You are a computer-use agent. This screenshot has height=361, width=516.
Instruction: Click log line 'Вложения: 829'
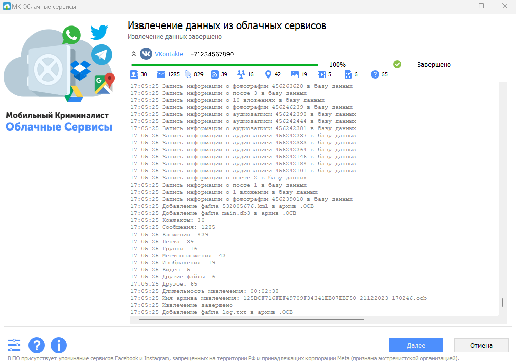169,234
